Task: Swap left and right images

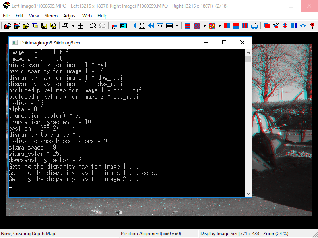Action: [114, 26]
